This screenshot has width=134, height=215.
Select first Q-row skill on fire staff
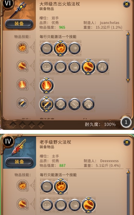pyautogui.click(x=47, y=48)
